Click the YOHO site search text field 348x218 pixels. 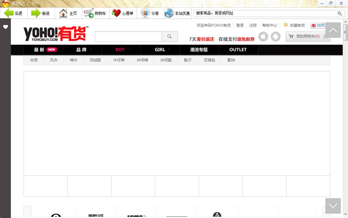click(128, 36)
